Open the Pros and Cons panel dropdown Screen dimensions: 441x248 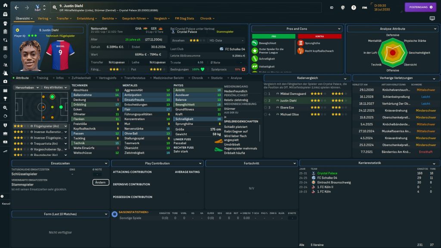tap(298, 29)
